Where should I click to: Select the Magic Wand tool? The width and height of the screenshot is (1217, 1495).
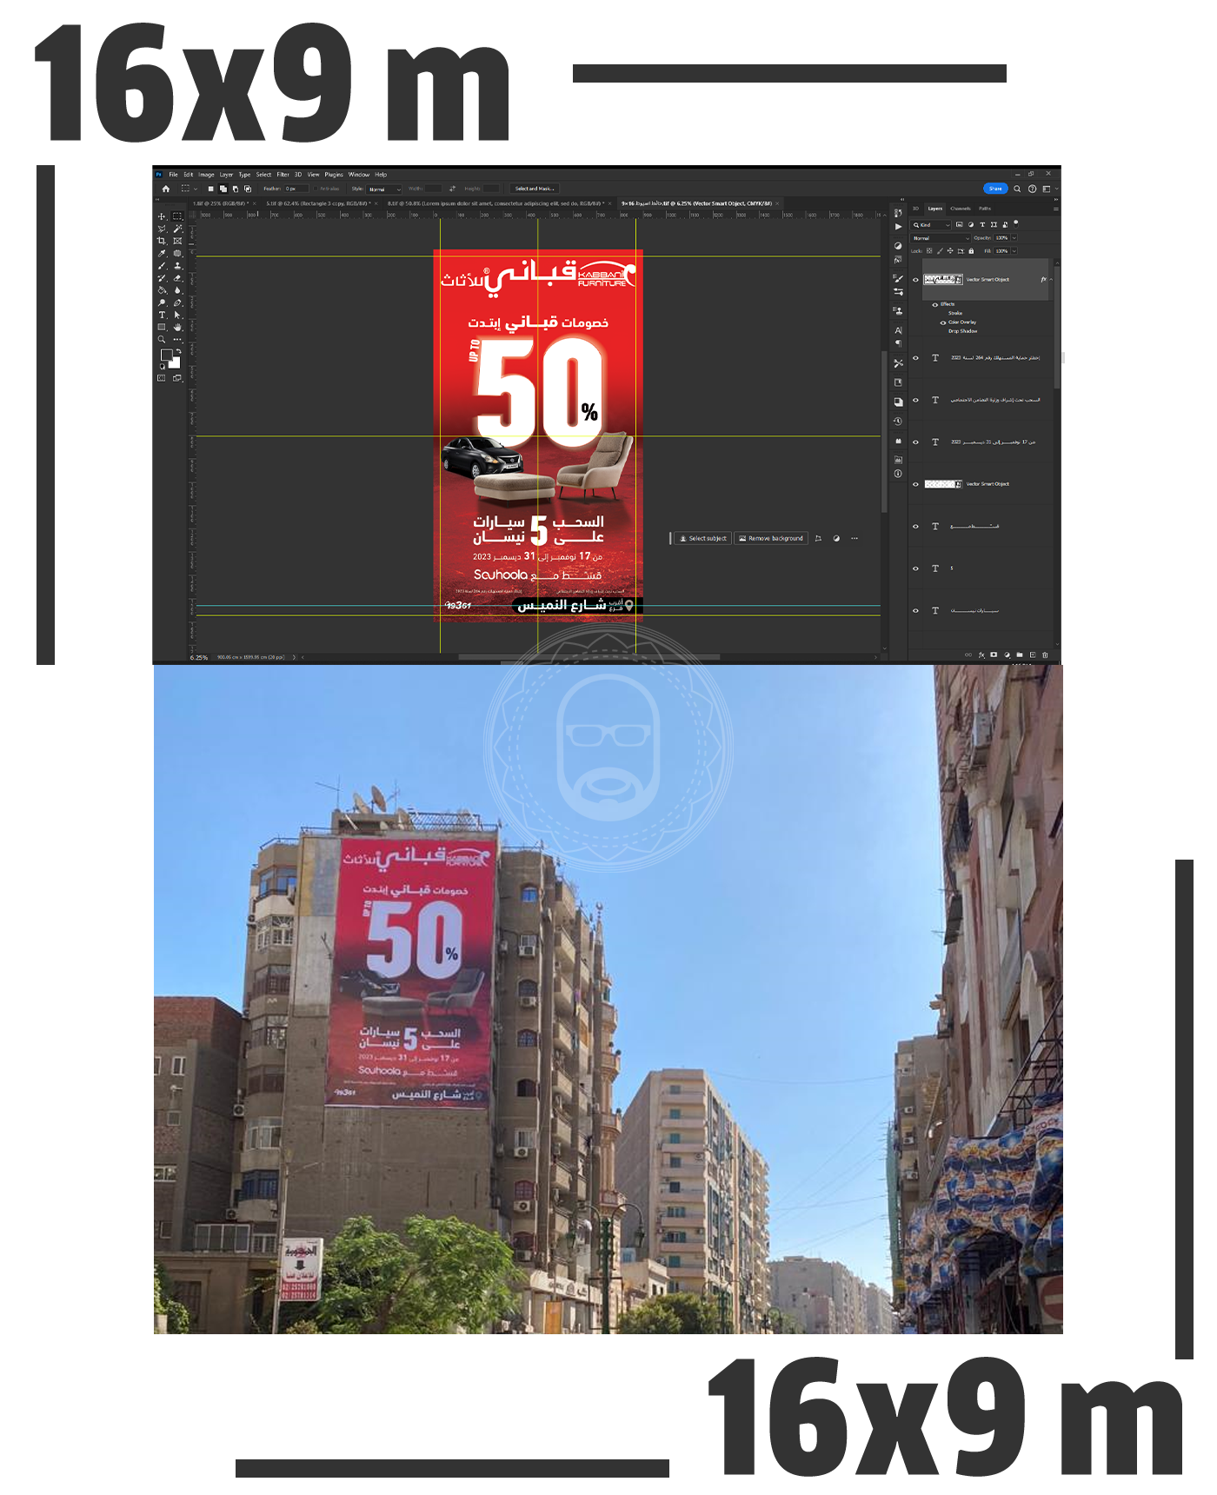click(x=177, y=229)
